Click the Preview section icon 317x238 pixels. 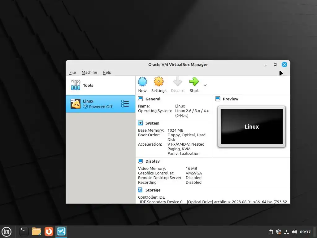218,99
